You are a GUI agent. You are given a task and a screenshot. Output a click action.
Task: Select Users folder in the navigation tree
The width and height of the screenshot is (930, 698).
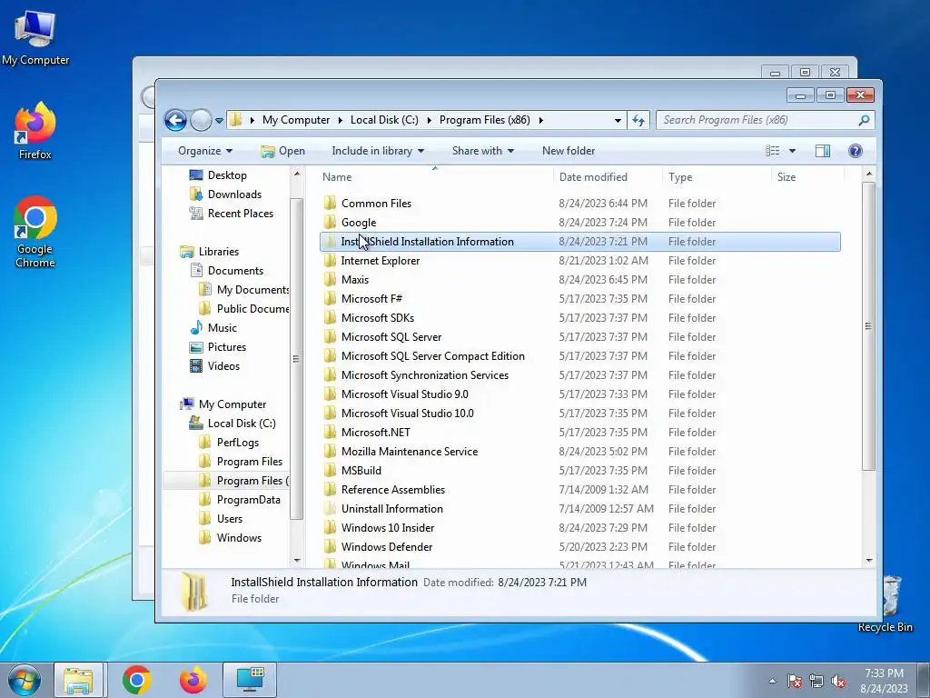230,519
